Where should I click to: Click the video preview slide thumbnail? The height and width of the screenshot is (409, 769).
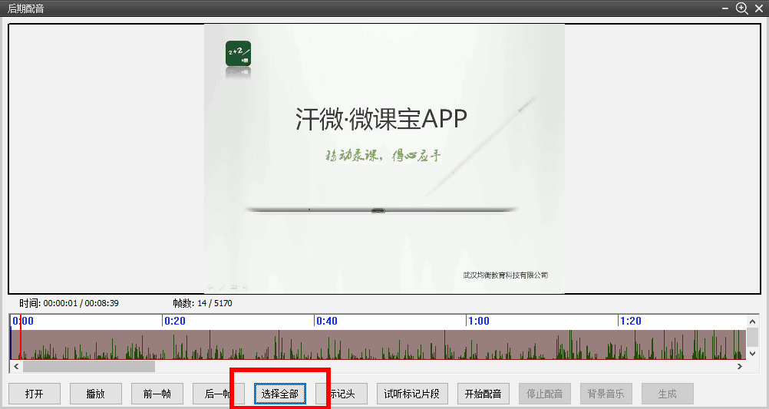384,158
